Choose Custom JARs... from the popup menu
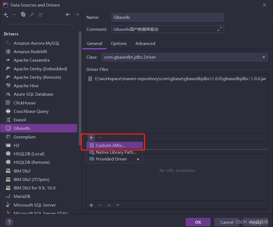Viewport: 273px width, 227px height. click(x=114, y=145)
